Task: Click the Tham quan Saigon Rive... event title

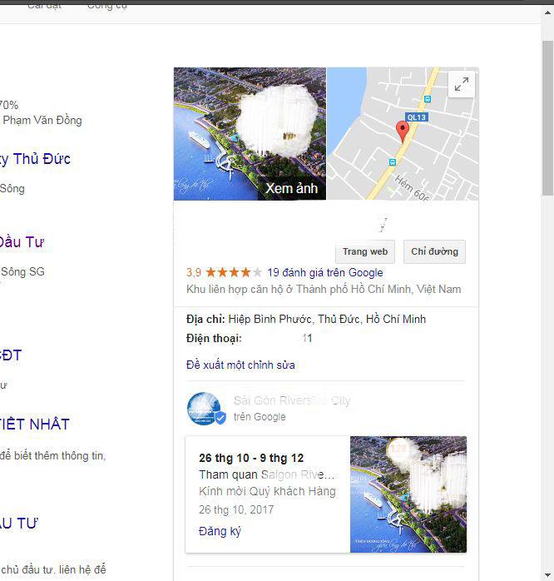Action: (x=267, y=474)
